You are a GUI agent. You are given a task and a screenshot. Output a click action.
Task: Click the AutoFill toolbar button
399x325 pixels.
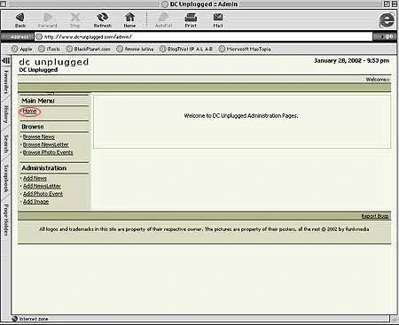tap(163, 20)
